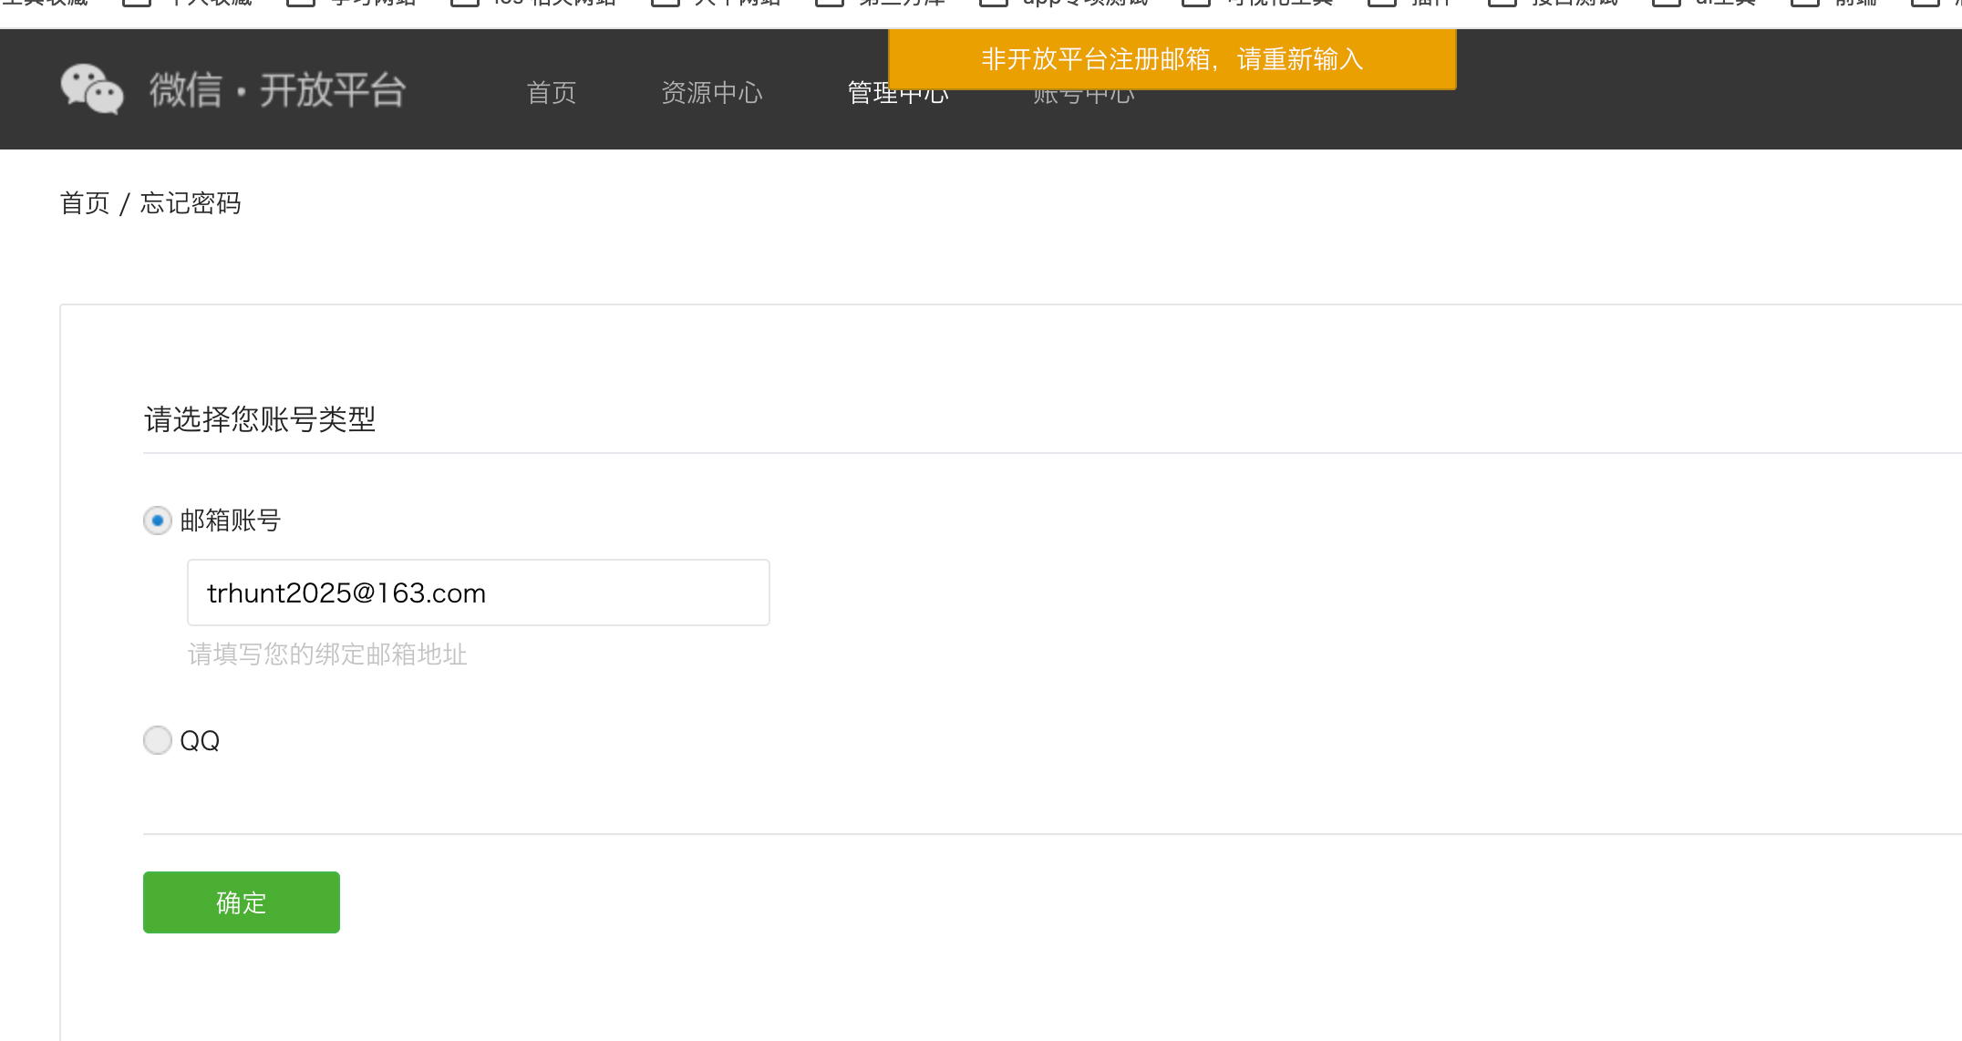Click the hint text 请填写您的绑定邮箱地址
The height and width of the screenshot is (1041, 1962).
pyautogui.click(x=327, y=654)
